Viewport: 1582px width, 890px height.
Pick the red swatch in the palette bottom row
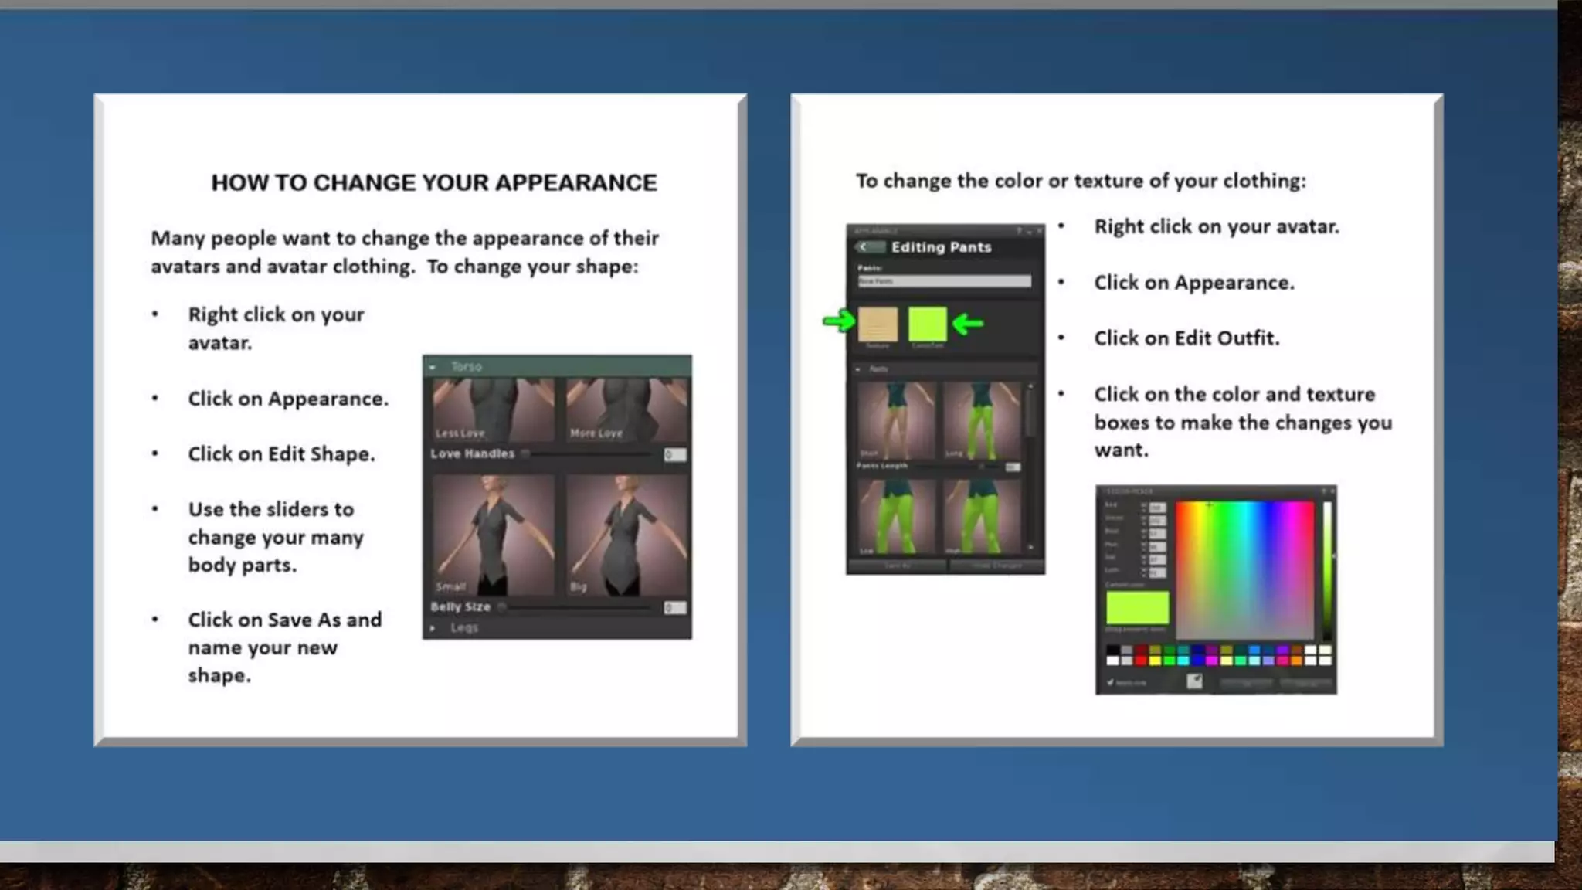[x=1141, y=661]
